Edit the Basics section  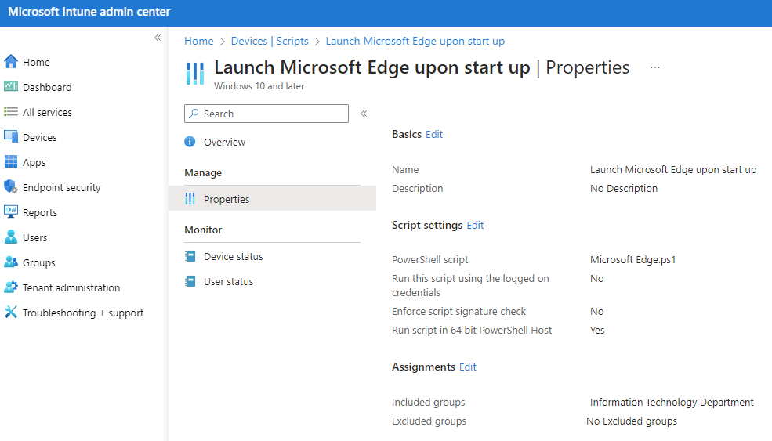coord(433,135)
